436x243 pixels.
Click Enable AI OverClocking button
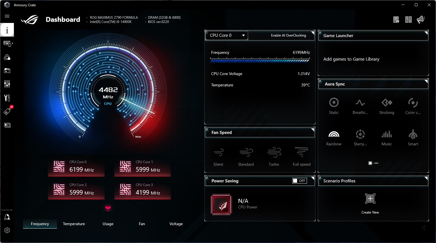click(x=288, y=35)
